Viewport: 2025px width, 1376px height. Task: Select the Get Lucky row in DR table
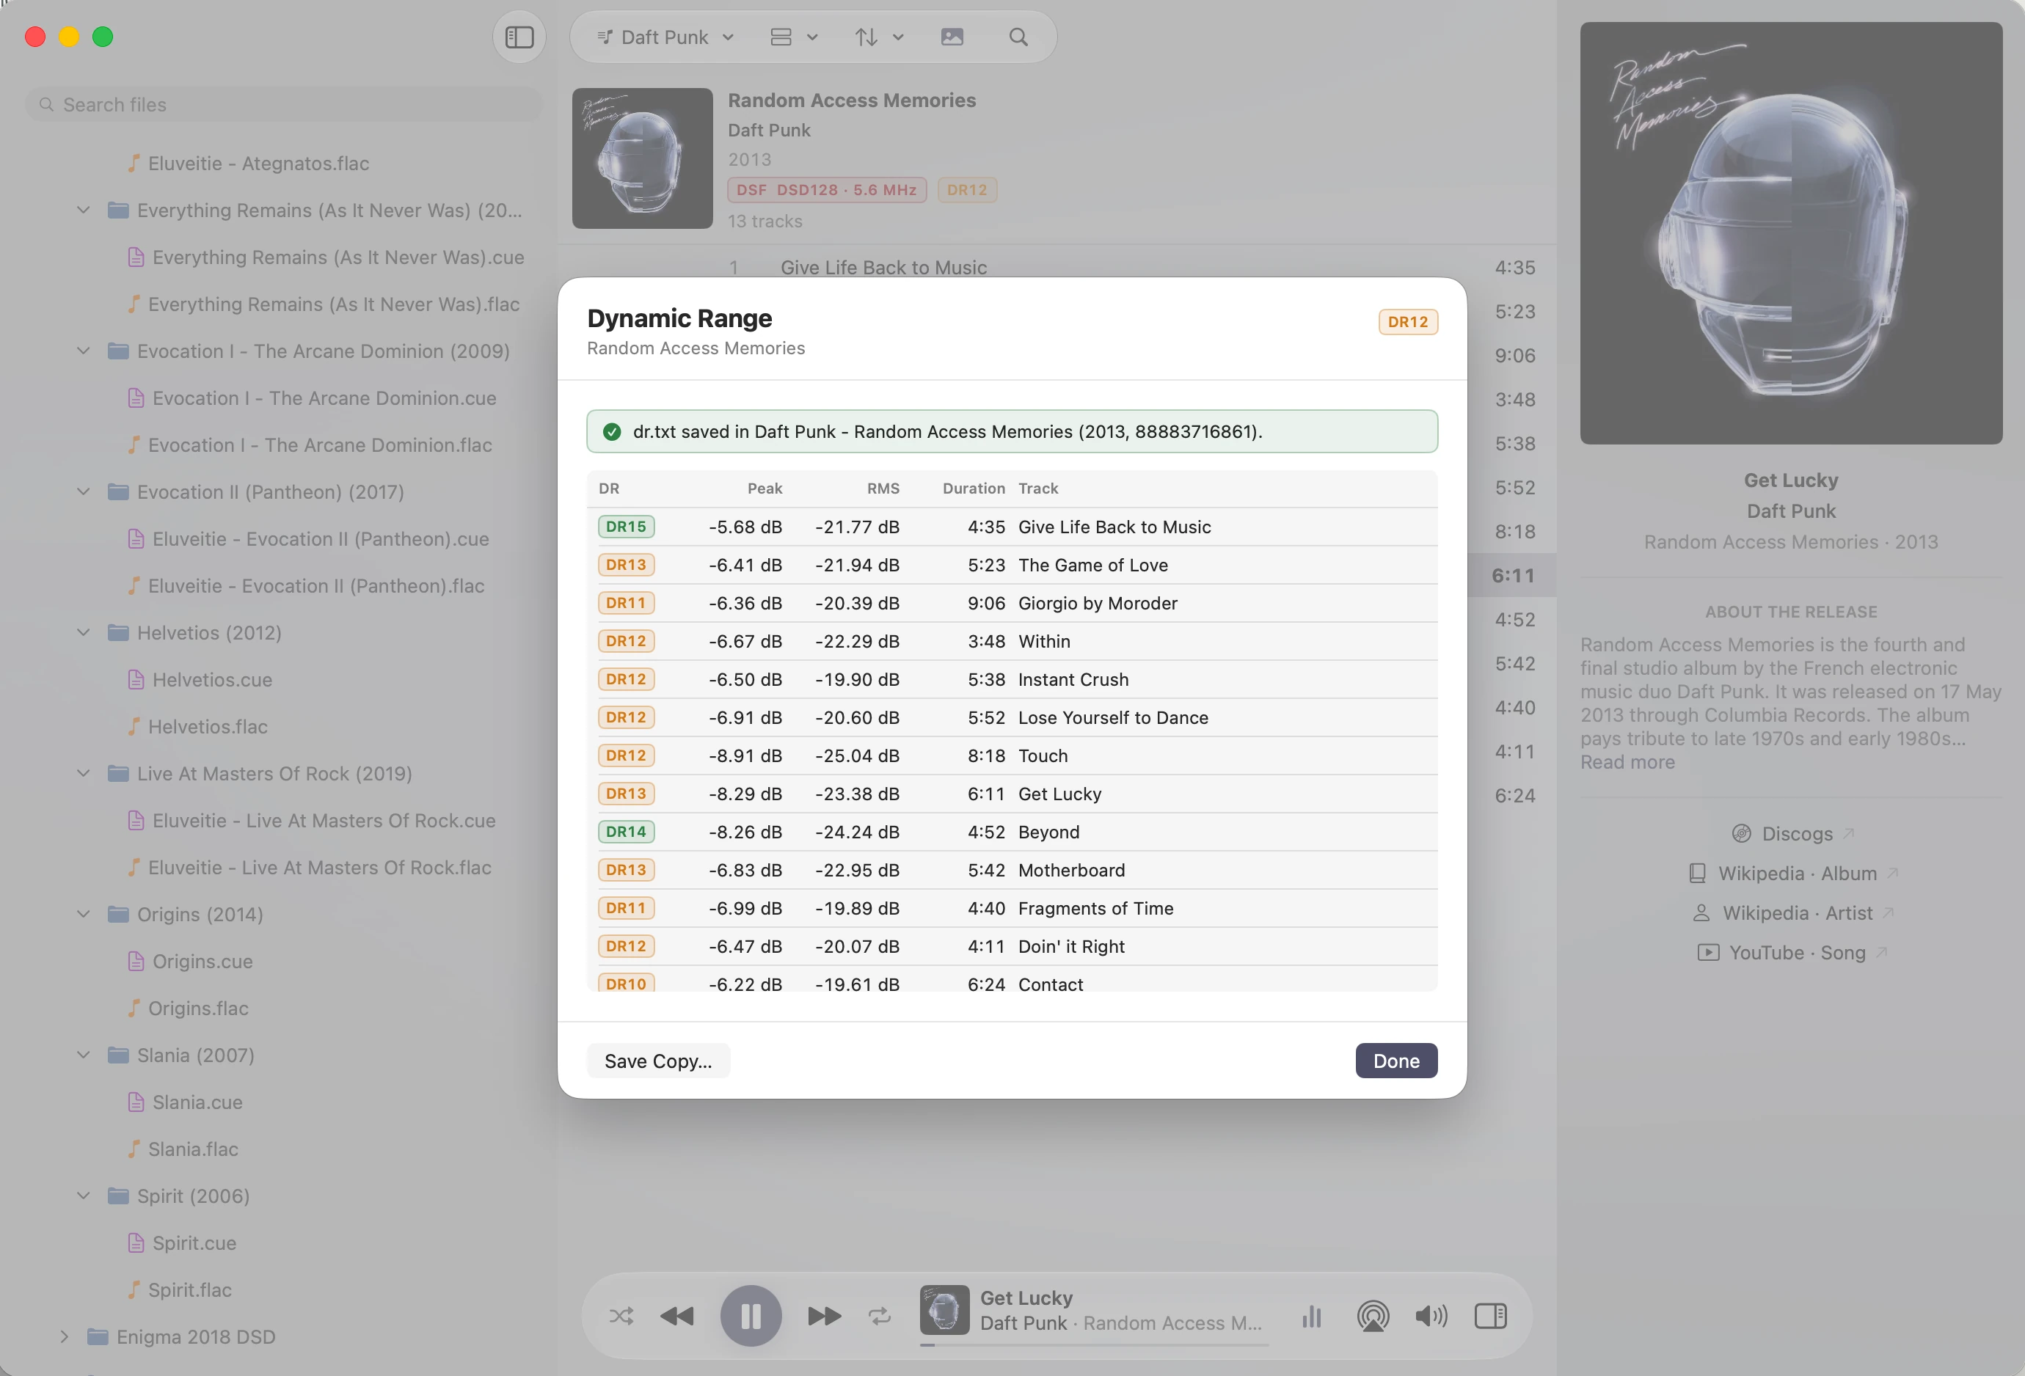coord(1012,794)
